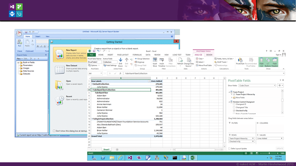Image resolution: width=296 pixels, height=166 pixels.
Task: Open the Lines Added values dropdown
Action: 282,138
